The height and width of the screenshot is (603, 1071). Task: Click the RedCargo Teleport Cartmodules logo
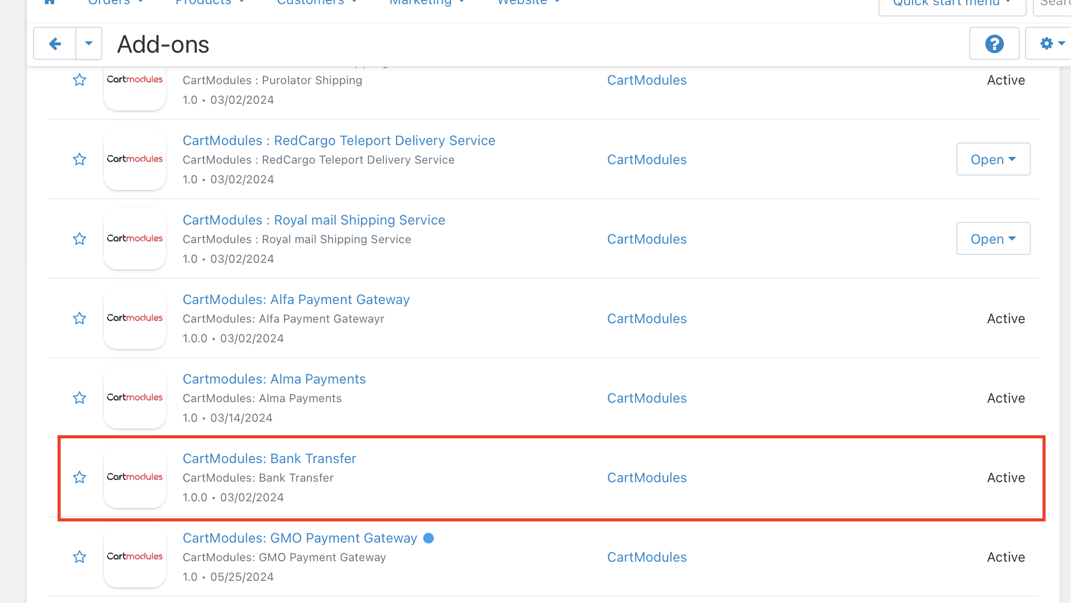[x=135, y=159]
